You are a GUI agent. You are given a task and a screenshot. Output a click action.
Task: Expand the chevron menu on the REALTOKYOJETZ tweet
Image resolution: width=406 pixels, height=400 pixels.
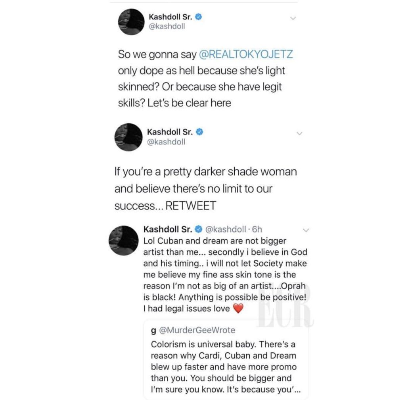[293, 18]
